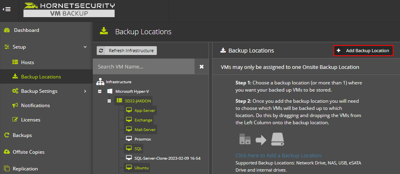The height and width of the screenshot is (174, 400).
Task: Select the App-Server VM in the tree
Action: point(144,110)
